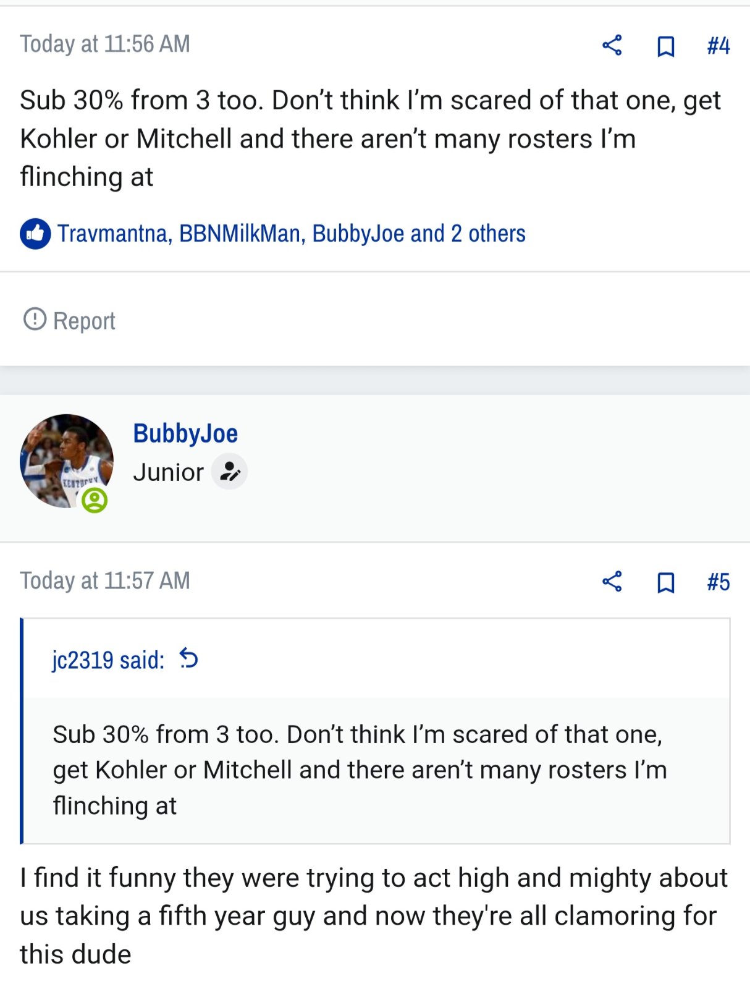Report post #4
750x989 pixels.
(69, 321)
